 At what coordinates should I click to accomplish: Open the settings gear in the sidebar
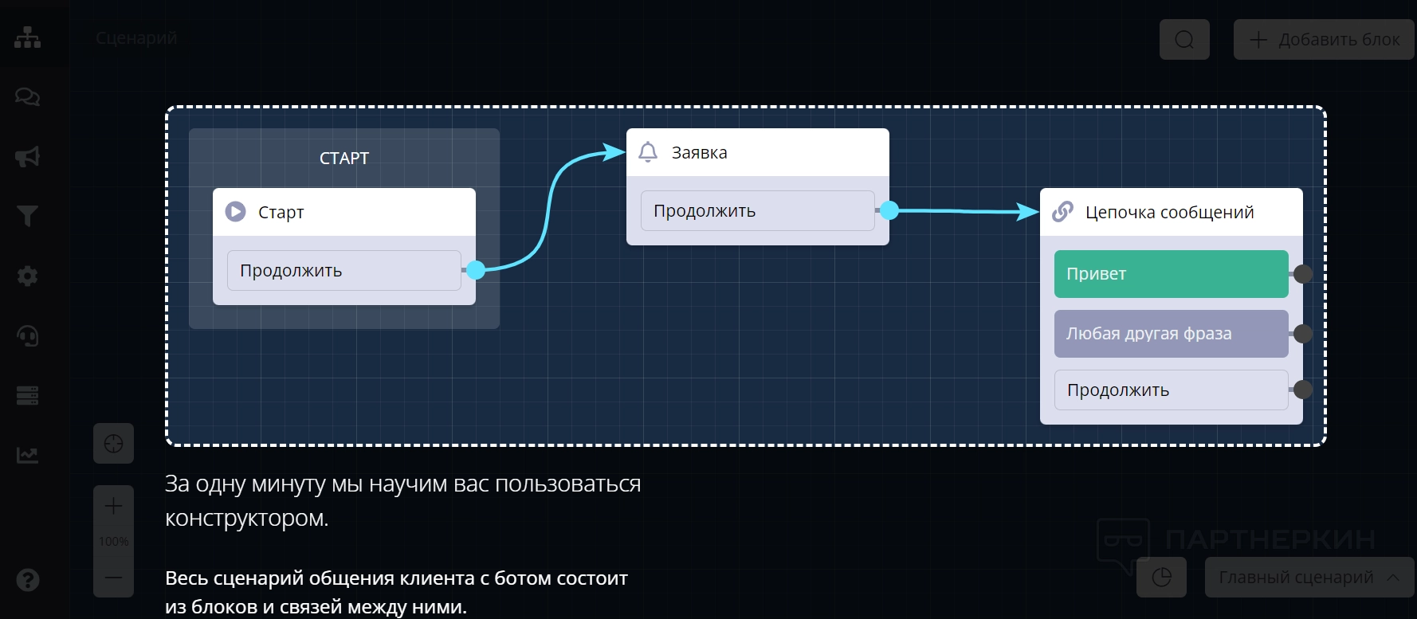click(x=28, y=276)
